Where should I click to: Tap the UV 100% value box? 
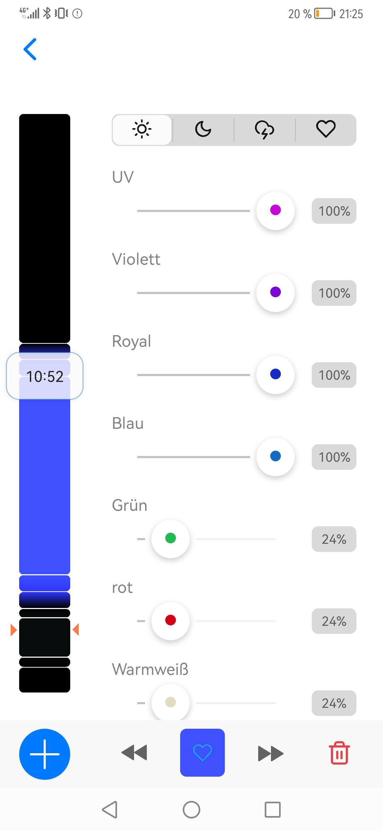tap(334, 211)
